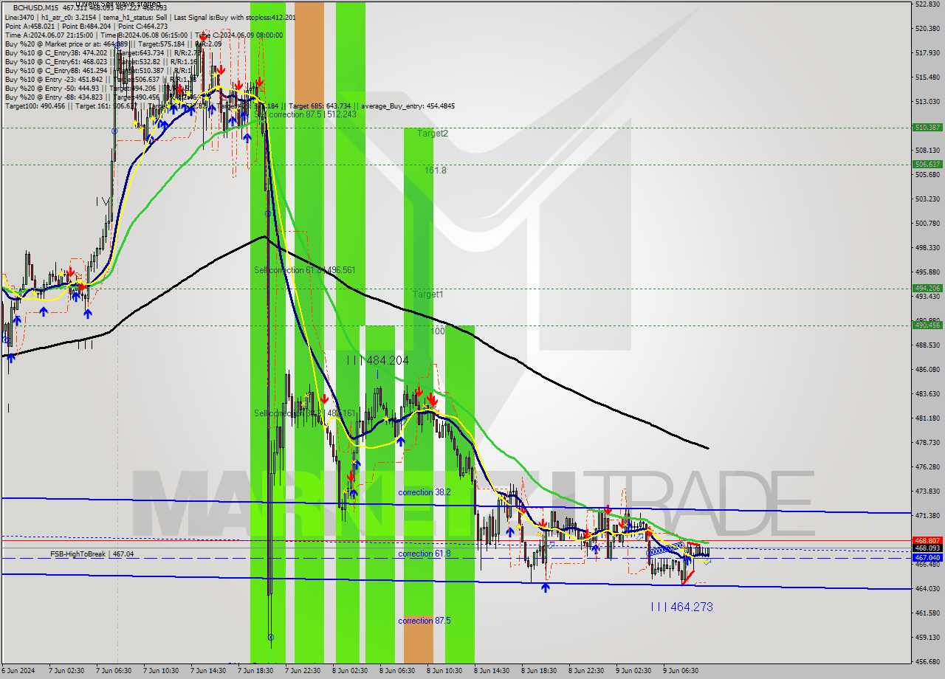
Task: Click the 'Sell correction 61.8 | 496.561' label
Action: [x=305, y=270]
